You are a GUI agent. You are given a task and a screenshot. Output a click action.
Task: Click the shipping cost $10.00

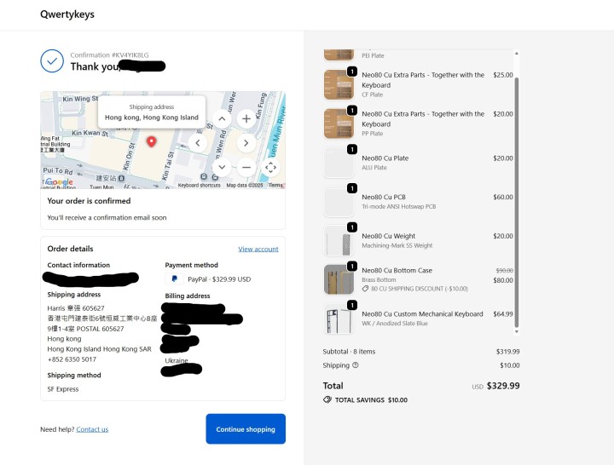pos(510,365)
